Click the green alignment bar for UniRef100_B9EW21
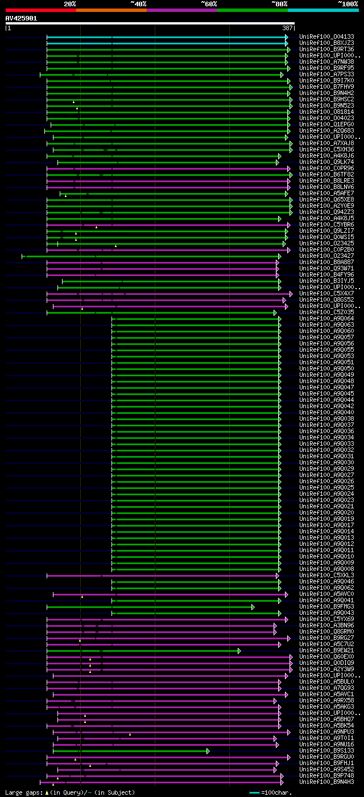 pyautogui.click(x=143, y=651)
